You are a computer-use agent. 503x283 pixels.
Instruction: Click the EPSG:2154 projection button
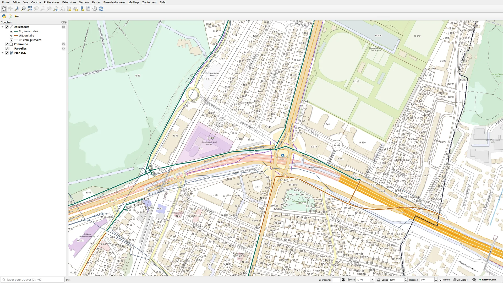coord(460,280)
